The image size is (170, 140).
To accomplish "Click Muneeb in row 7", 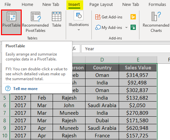I will click(x=69, y=113).
